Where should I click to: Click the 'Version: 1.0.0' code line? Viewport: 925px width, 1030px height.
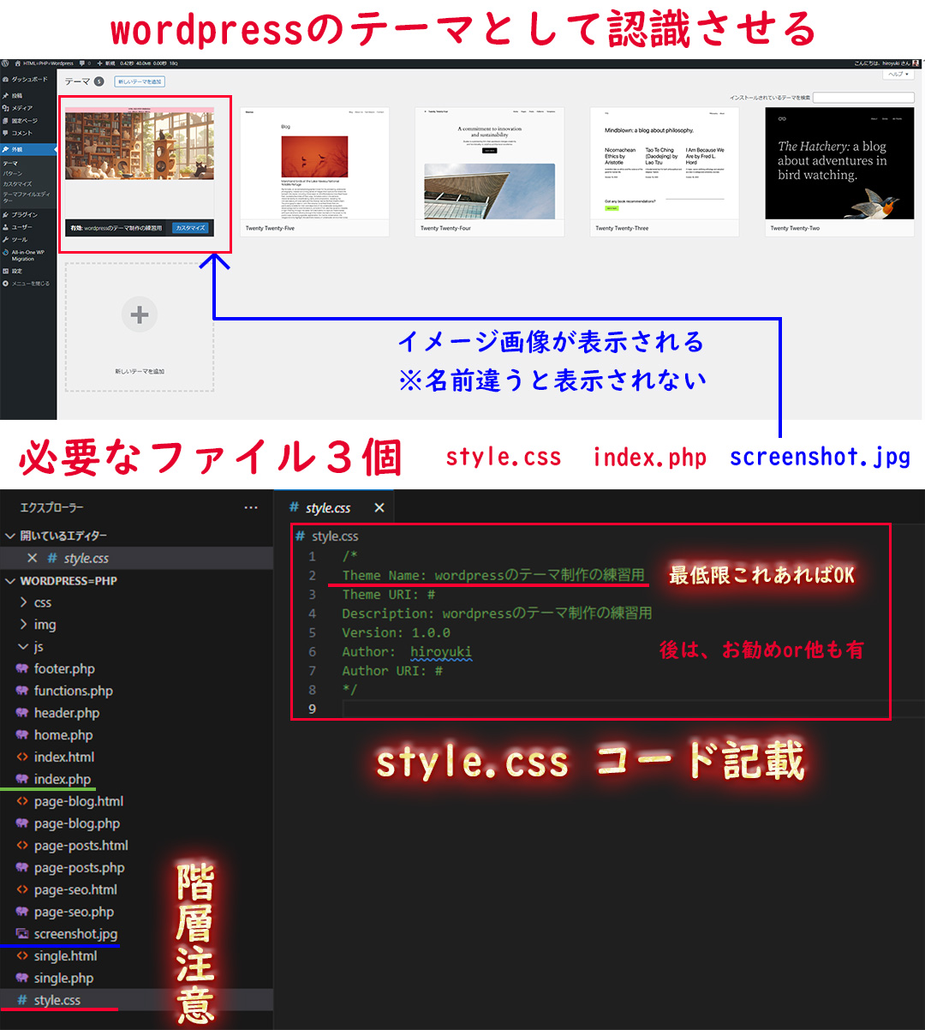(x=396, y=632)
